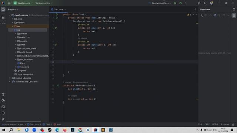Show more tool windows ellipsis icon
This screenshot has width=237, height=133.
pos(3,23)
